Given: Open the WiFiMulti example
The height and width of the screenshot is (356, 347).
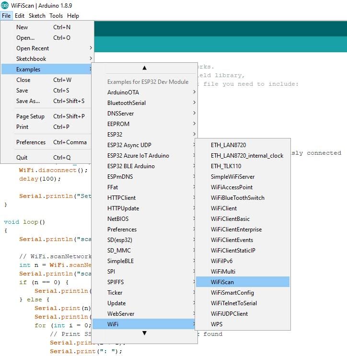Looking at the screenshot, I should point(243,272).
